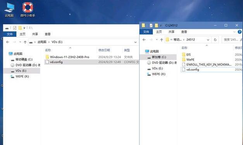
Task: Sort by 名称 column in C:\24512 window
Action: (x=184, y=48)
